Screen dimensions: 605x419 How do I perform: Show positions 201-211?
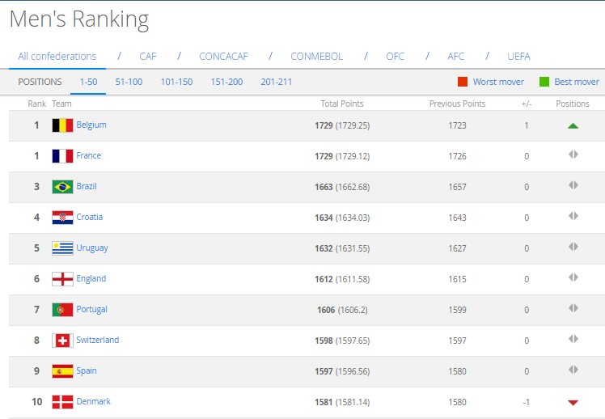pos(277,82)
